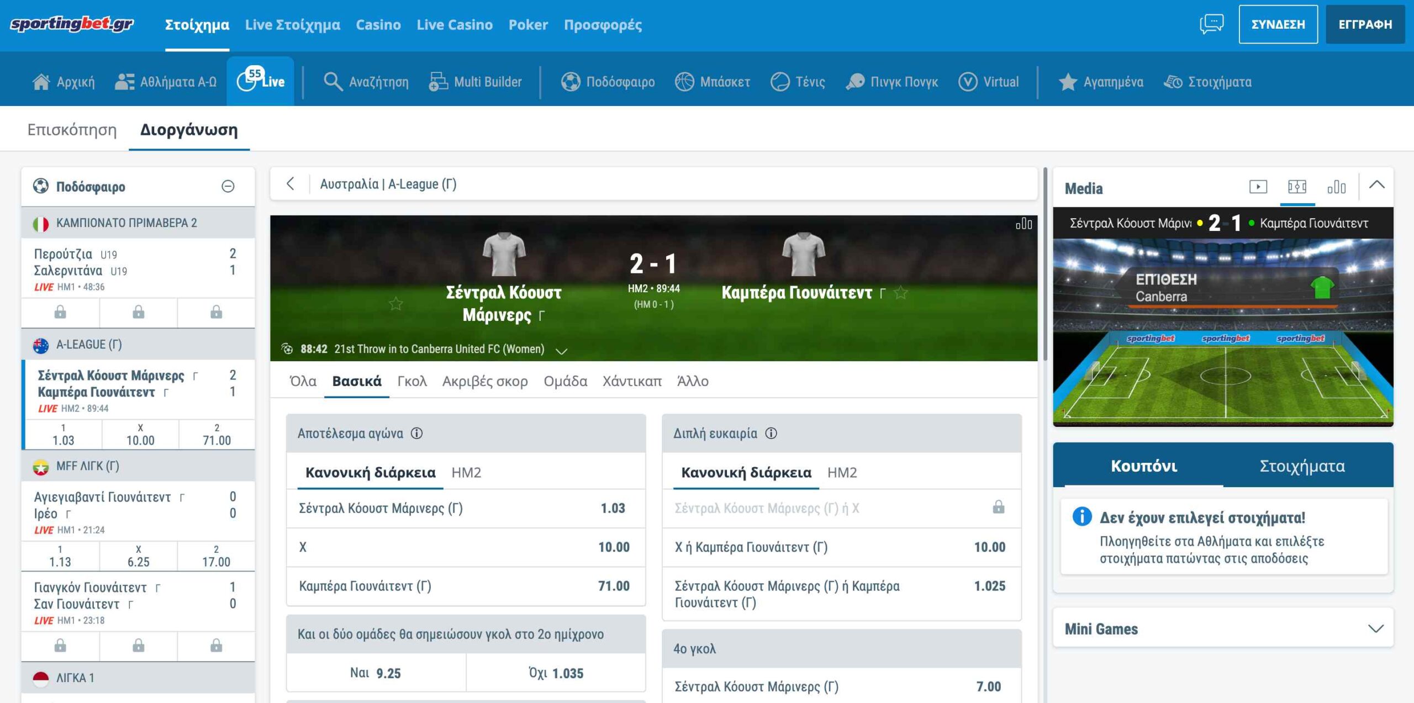Switch Media panel to statistics icon
Image resolution: width=1414 pixels, height=703 pixels.
click(1336, 187)
